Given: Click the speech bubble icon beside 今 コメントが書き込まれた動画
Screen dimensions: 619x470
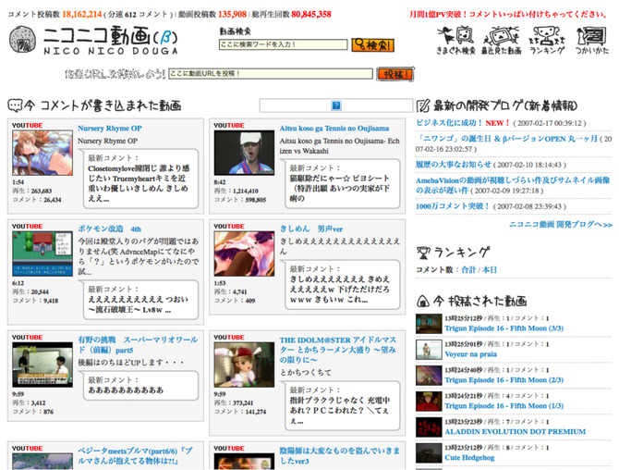Looking at the screenshot, I should tap(15, 105).
